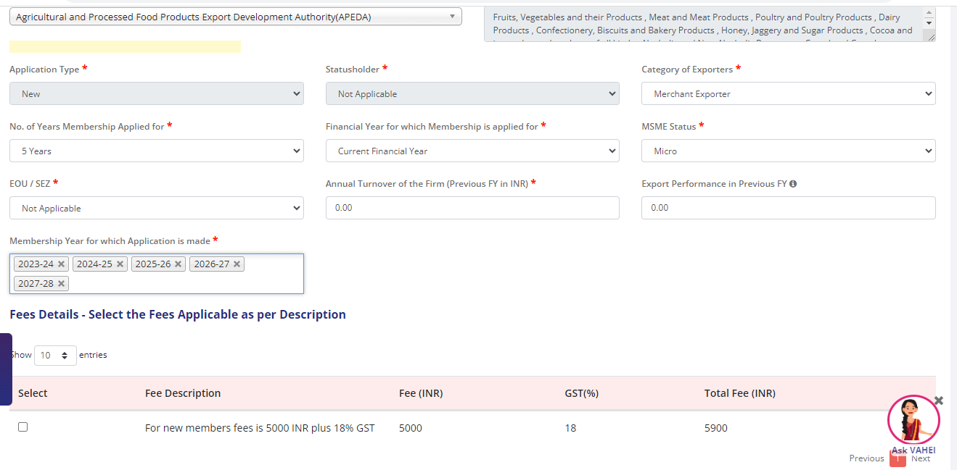The width and height of the screenshot is (957, 470).
Task: Open the Ask VAHEI assistant avatar
Action: (913, 421)
